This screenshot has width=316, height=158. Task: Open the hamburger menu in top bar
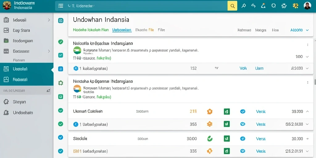click(x=61, y=6)
